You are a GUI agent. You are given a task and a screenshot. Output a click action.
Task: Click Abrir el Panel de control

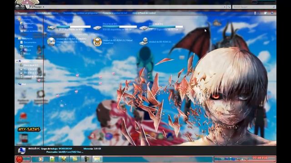(144, 13)
